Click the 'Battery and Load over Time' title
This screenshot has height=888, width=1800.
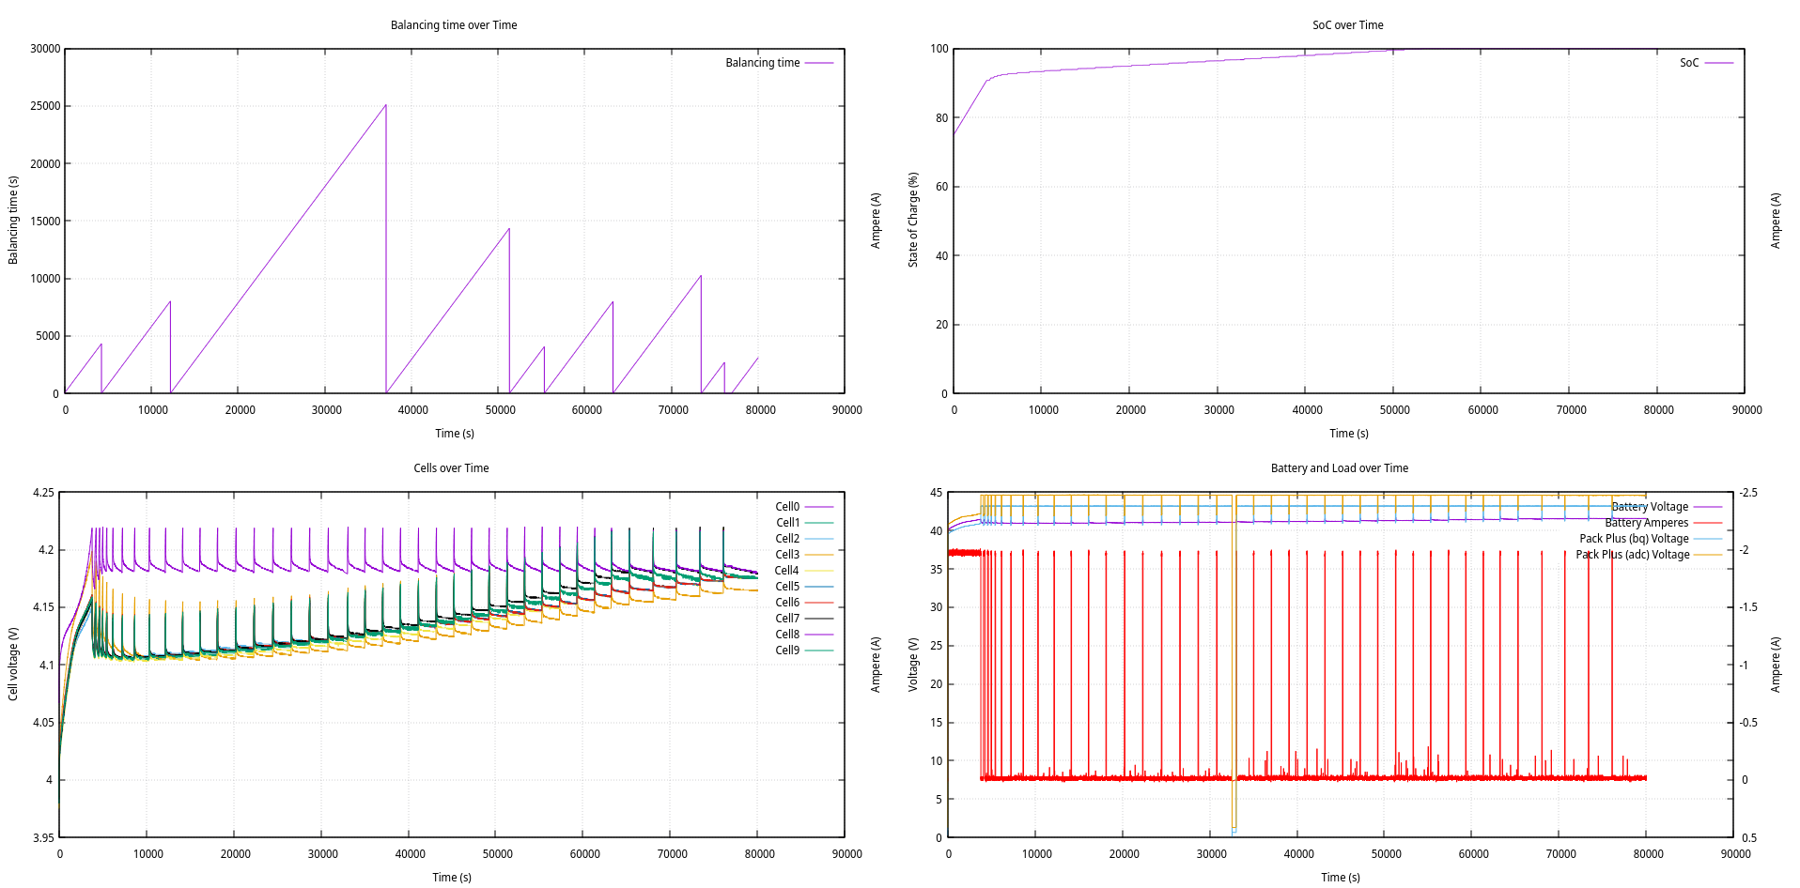point(1339,468)
